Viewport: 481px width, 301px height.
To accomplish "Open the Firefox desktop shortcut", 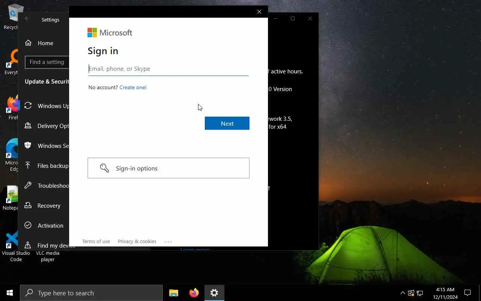I will [12, 108].
